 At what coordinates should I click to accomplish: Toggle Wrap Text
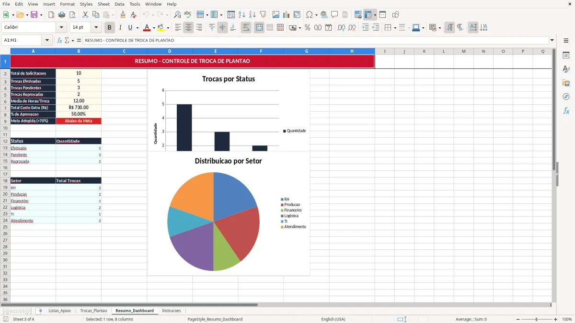[x=246, y=28]
